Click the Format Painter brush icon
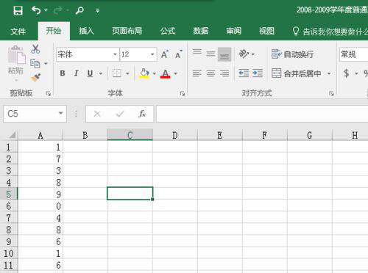The height and width of the screenshot is (273, 368). (36, 78)
